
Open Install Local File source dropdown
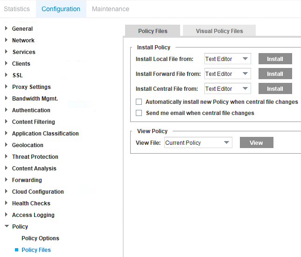point(228,59)
